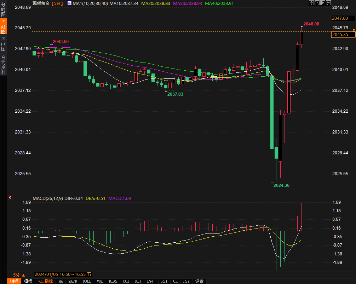Click the exit arrow icon in top toolbar
356x284 pixels.
click(328, 3)
